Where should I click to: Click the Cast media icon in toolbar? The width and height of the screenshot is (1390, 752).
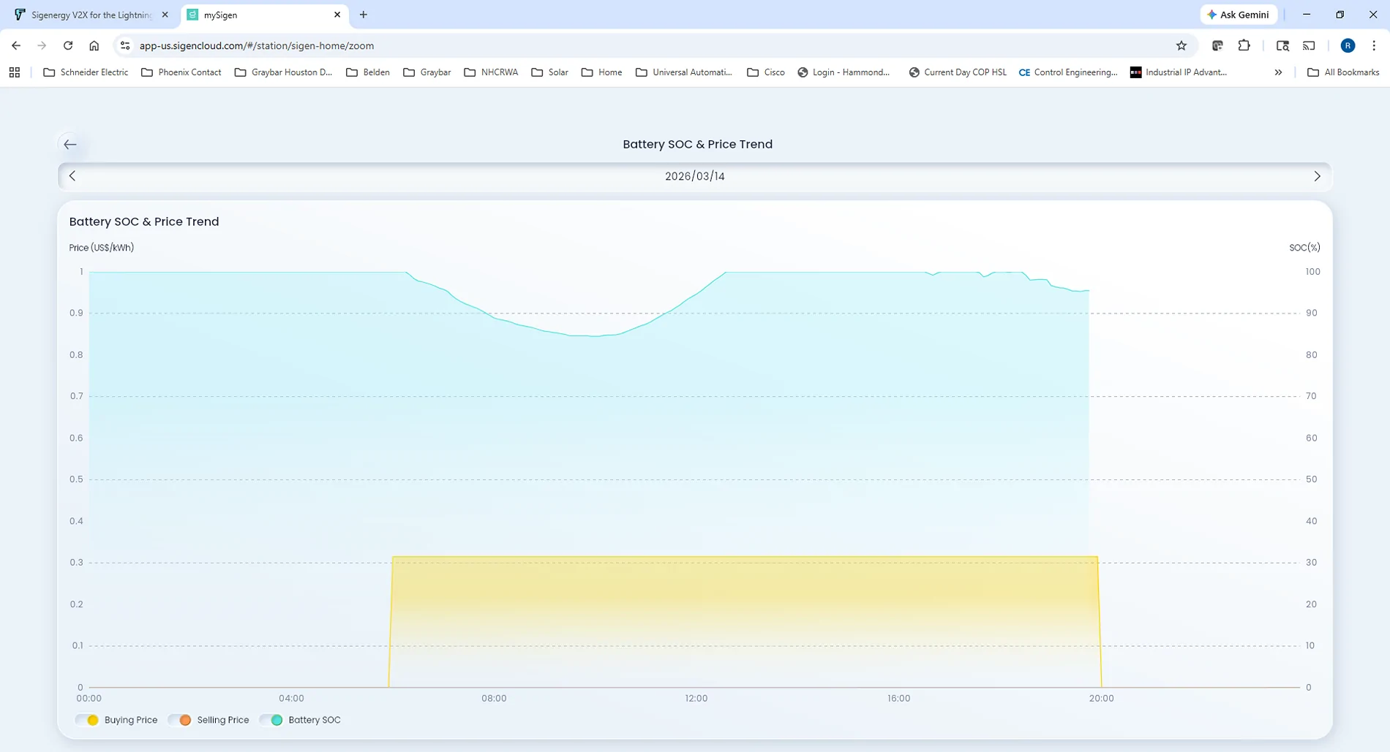[x=1309, y=45]
